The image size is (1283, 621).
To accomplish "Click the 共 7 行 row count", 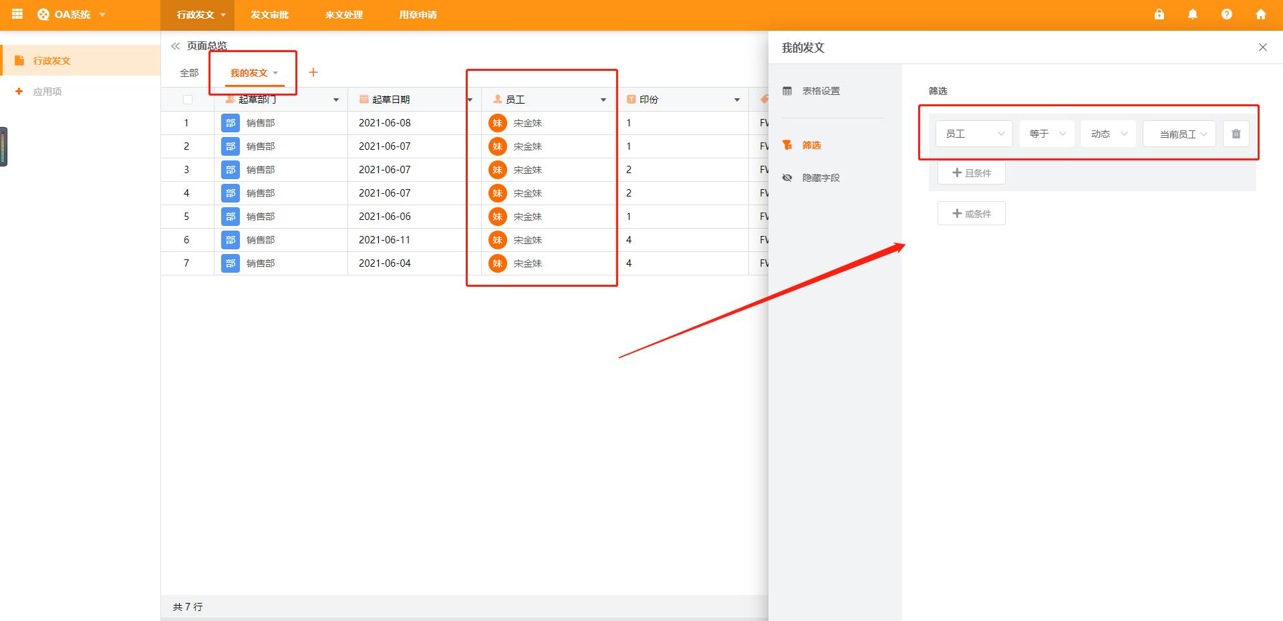I will click(188, 607).
